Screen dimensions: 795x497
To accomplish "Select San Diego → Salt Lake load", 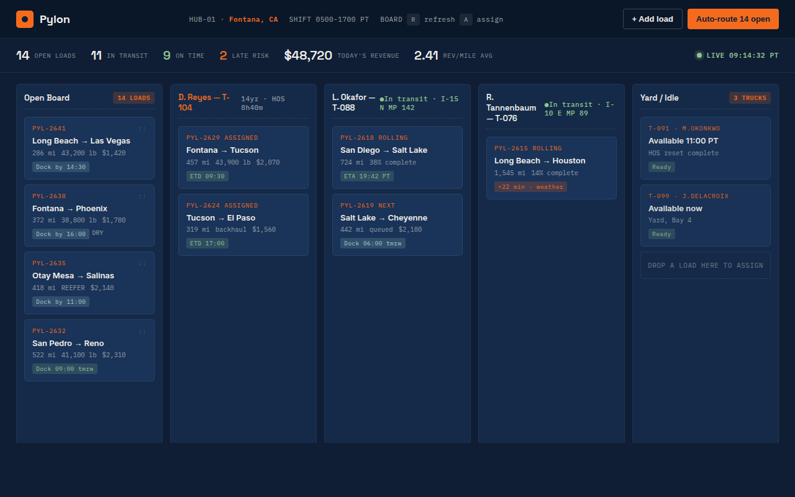I will (397, 157).
